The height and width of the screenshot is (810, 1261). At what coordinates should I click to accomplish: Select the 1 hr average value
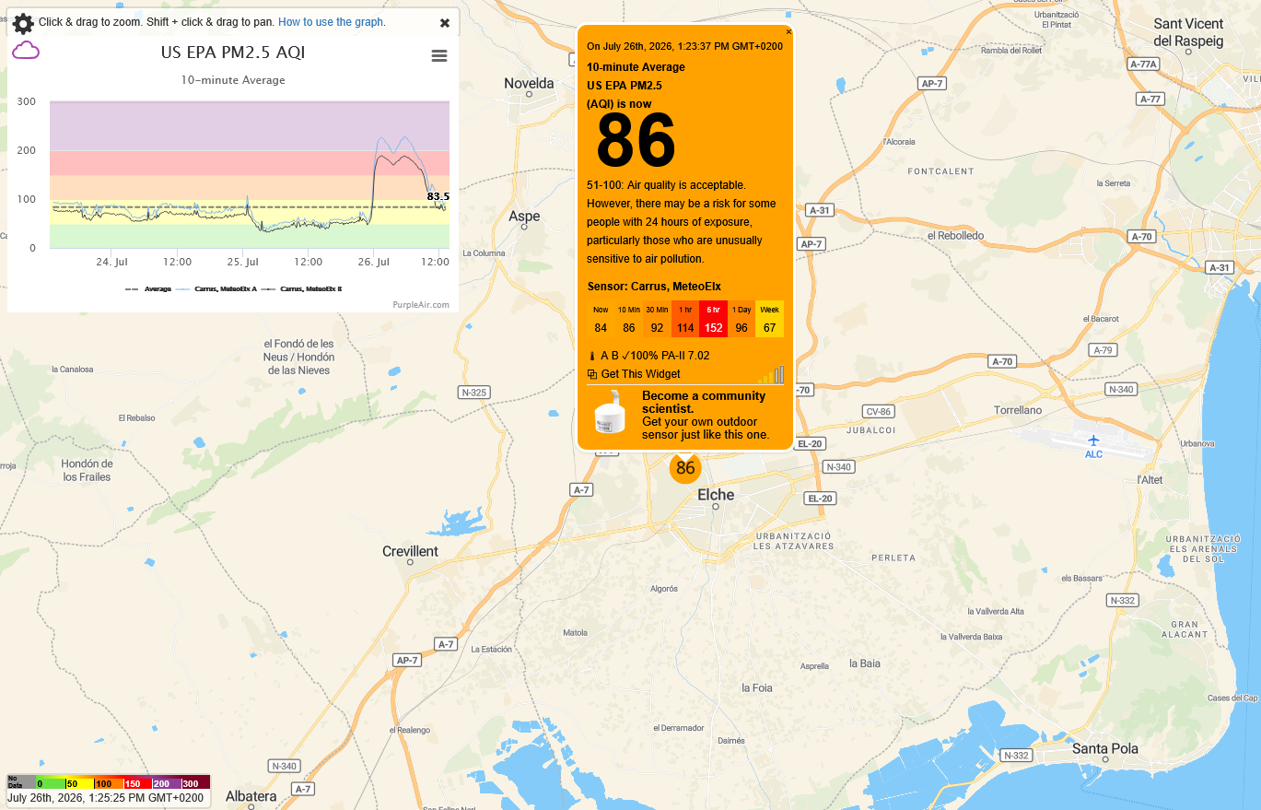685,328
